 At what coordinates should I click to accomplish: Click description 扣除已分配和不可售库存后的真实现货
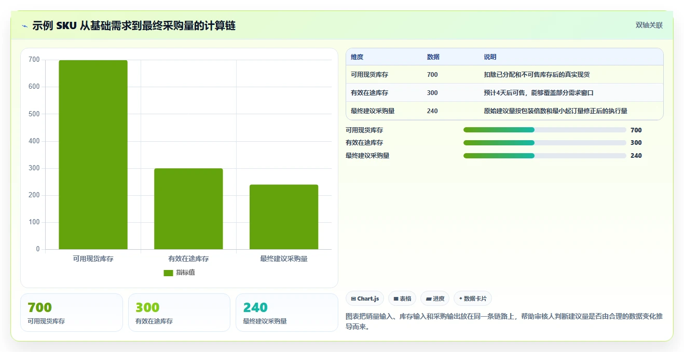pyautogui.click(x=537, y=75)
